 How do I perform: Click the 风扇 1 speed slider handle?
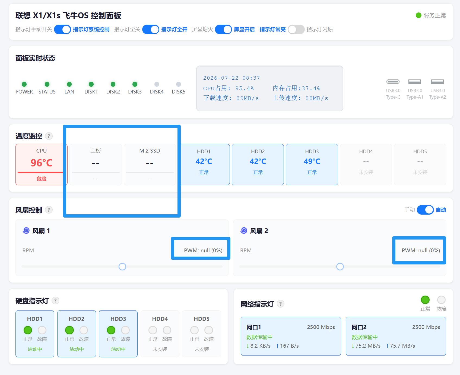click(x=122, y=267)
